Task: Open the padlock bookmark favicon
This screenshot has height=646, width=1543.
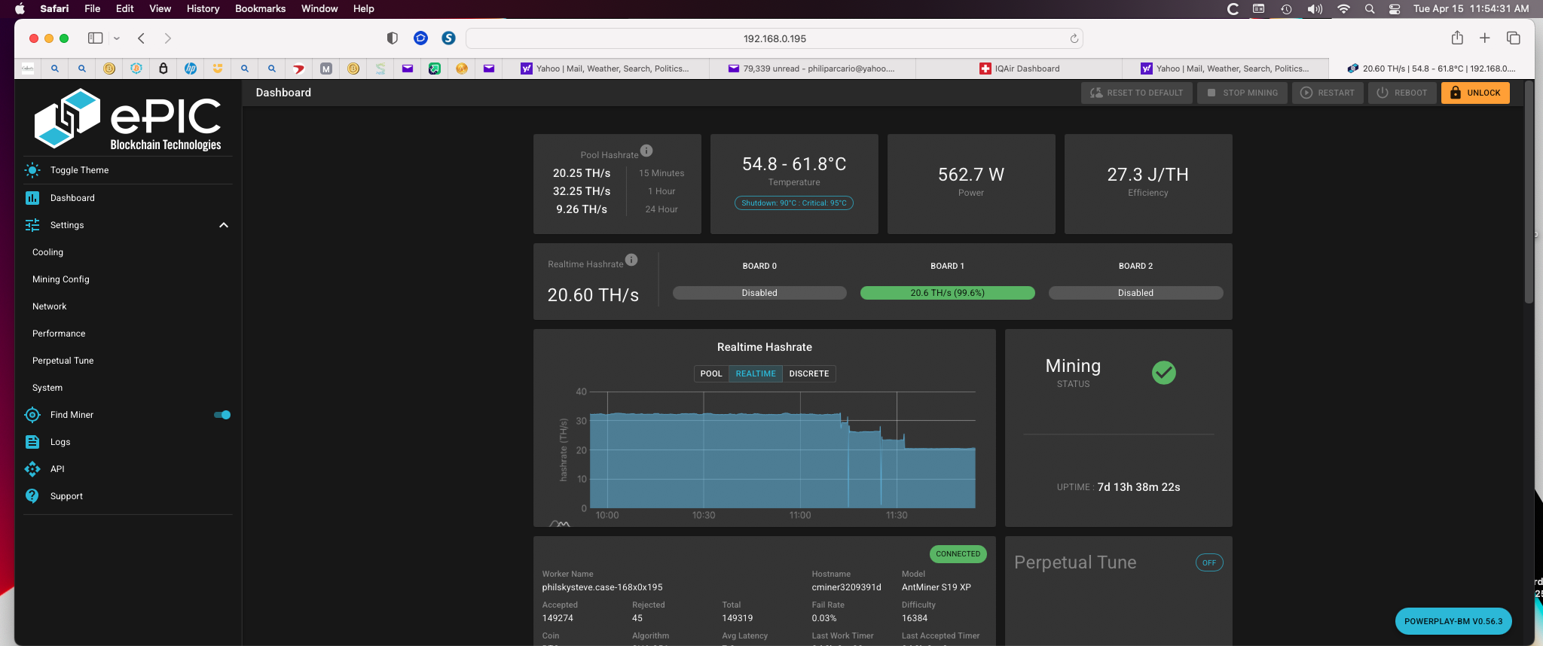Action: pos(163,69)
